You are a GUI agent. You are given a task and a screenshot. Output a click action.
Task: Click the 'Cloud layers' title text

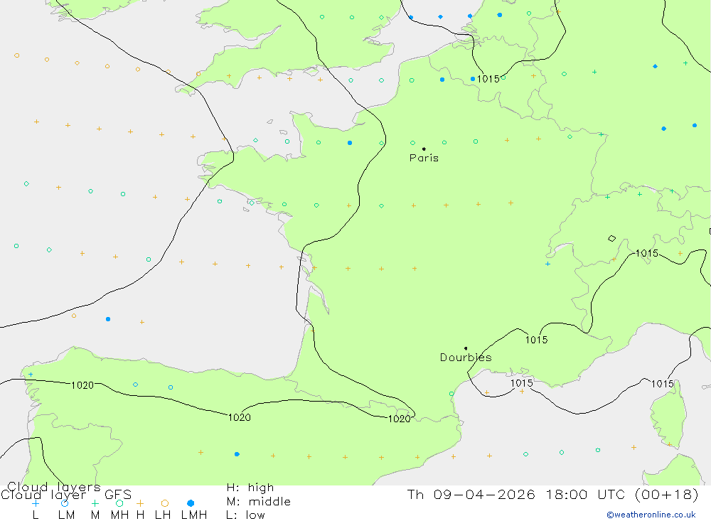coord(53,488)
